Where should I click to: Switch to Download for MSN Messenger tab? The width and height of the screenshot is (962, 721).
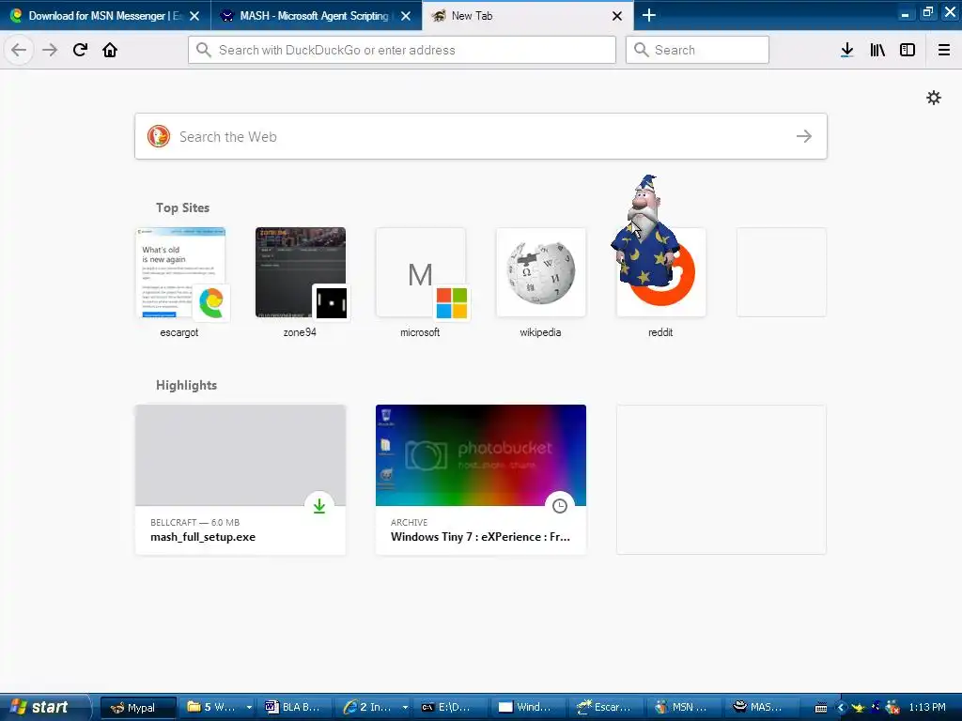(x=105, y=16)
